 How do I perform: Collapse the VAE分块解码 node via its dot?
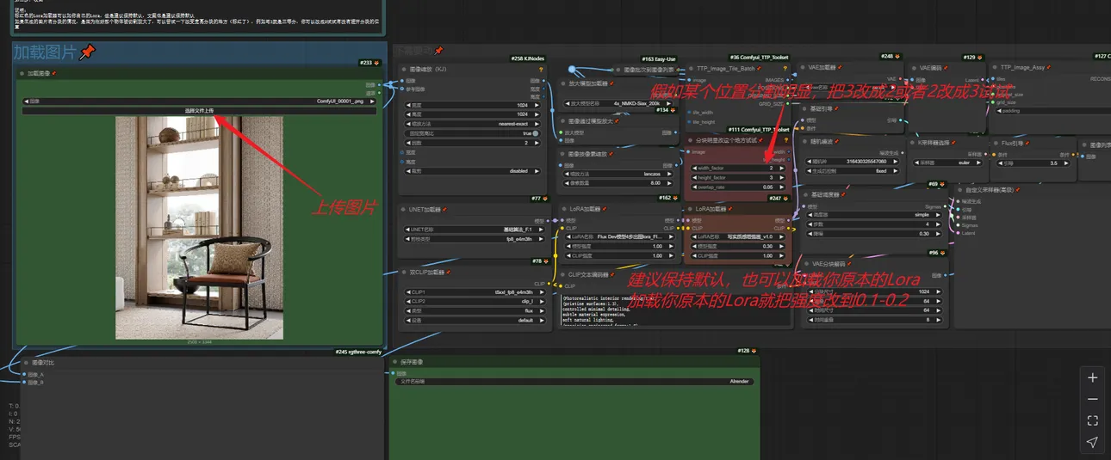pyautogui.click(x=805, y=264)
